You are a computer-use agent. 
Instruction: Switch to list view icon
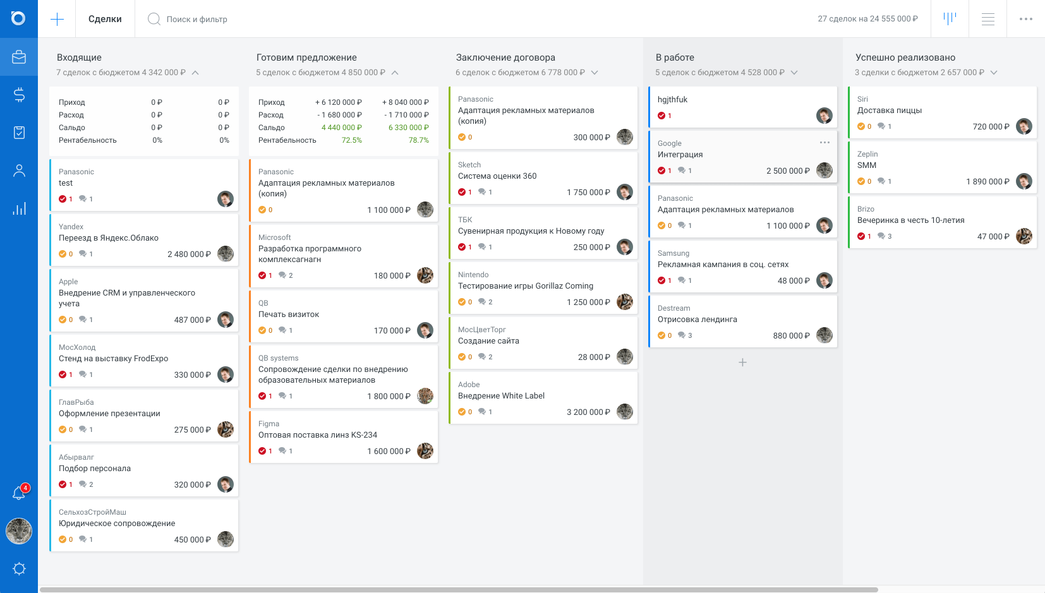pos(988,19)
